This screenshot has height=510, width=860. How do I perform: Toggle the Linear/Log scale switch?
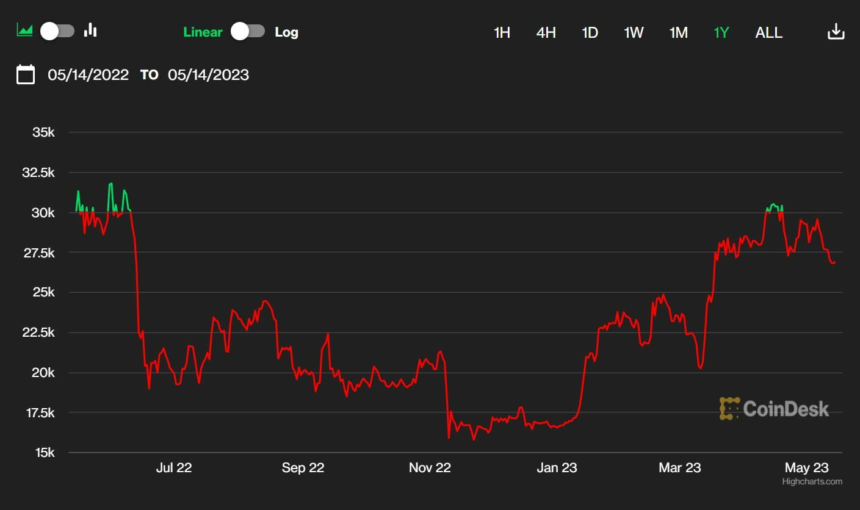click(248, 32)
